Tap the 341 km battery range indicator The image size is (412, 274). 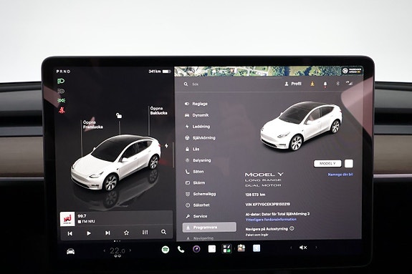point(159,72)
